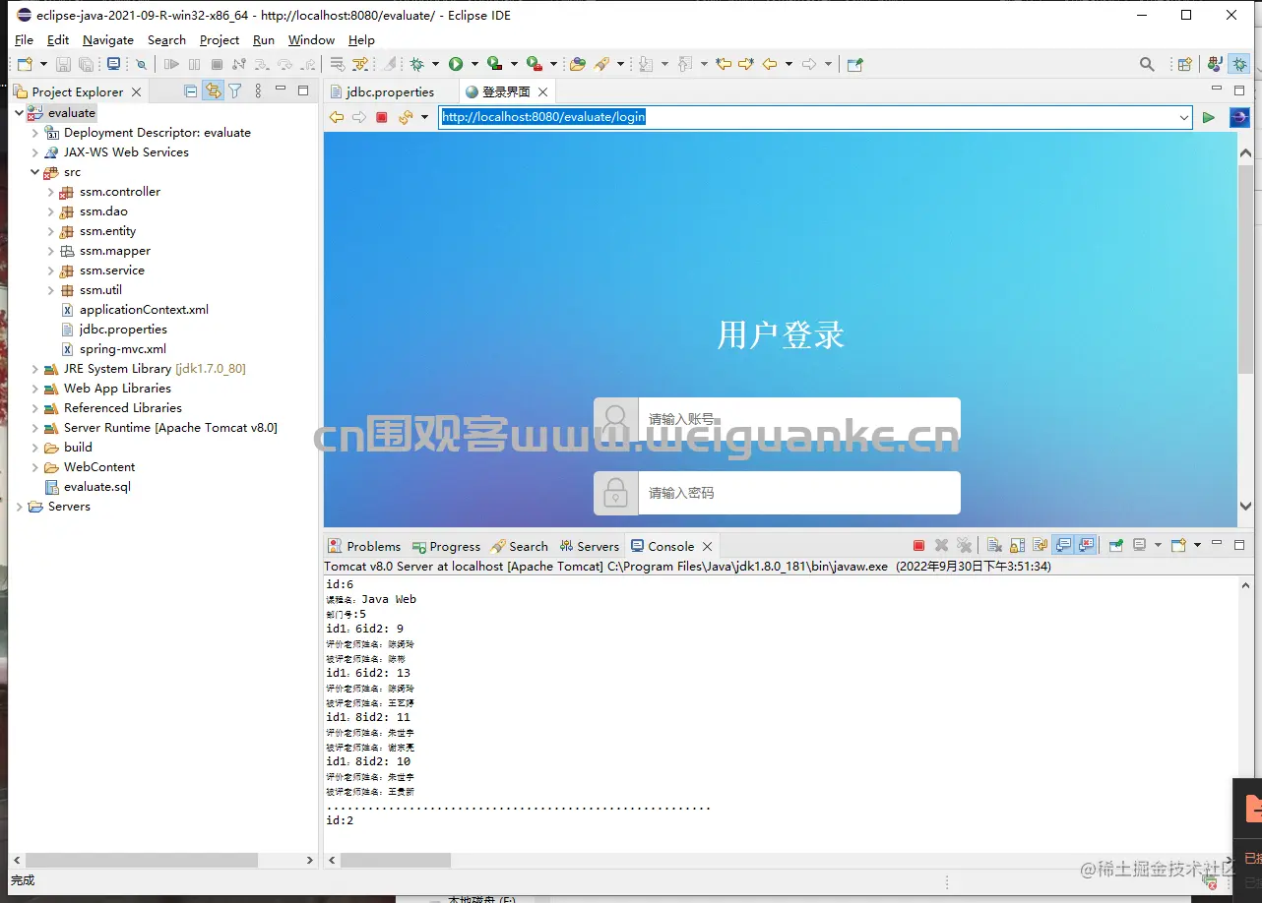1262x903 pixels.
Task: Select spring-mvc.xml in the project tree
Action: (122, 349)
